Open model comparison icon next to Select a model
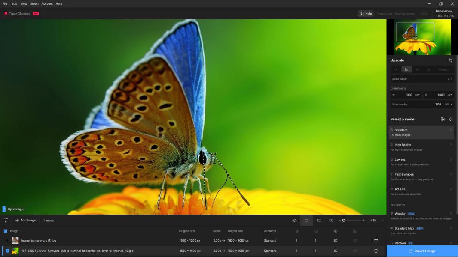458x257 pixels. (x=443, y=119)
